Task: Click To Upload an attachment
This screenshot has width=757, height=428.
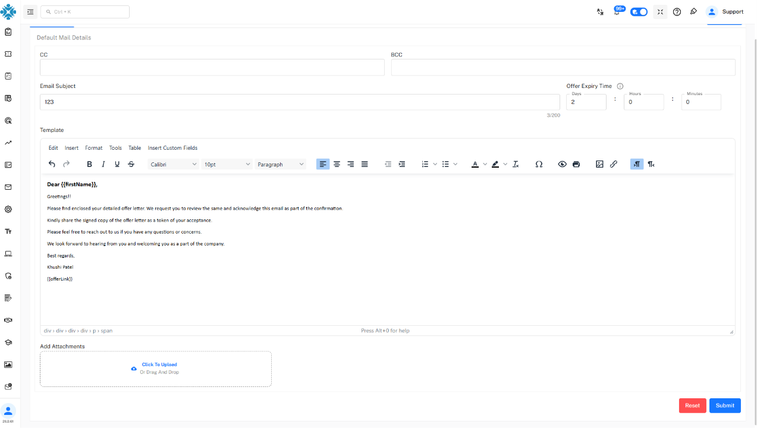Action: pos(159,364)
